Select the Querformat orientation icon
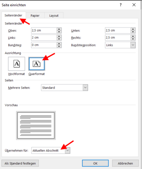 click(37, 64)
